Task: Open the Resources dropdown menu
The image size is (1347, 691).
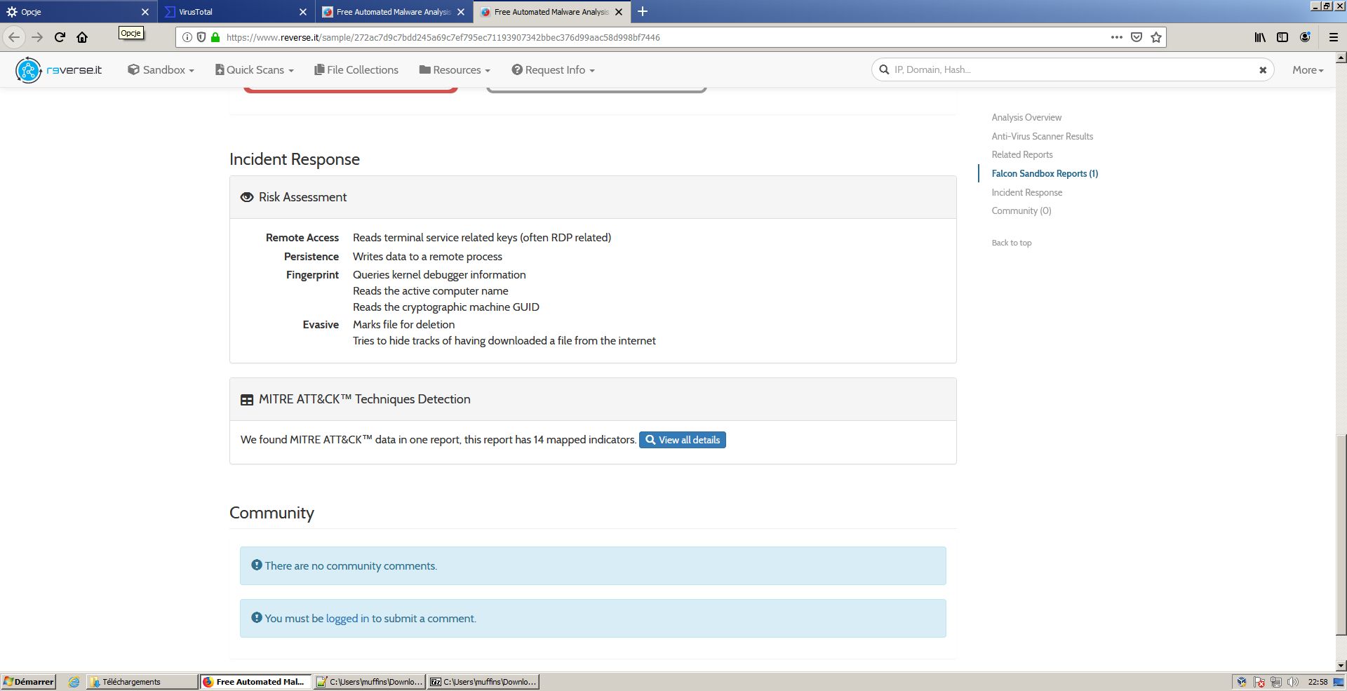Action: pos(455,70)
